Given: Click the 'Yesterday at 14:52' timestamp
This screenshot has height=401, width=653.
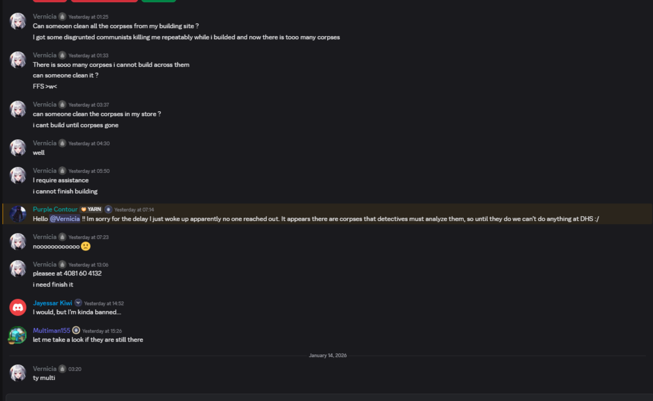Looking at the screenshot, I should [x=104, y=304].
